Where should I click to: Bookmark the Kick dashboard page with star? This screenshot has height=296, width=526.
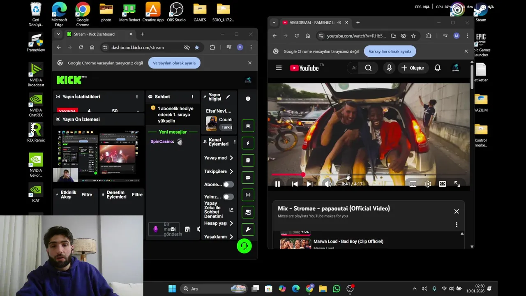(197, 47)
